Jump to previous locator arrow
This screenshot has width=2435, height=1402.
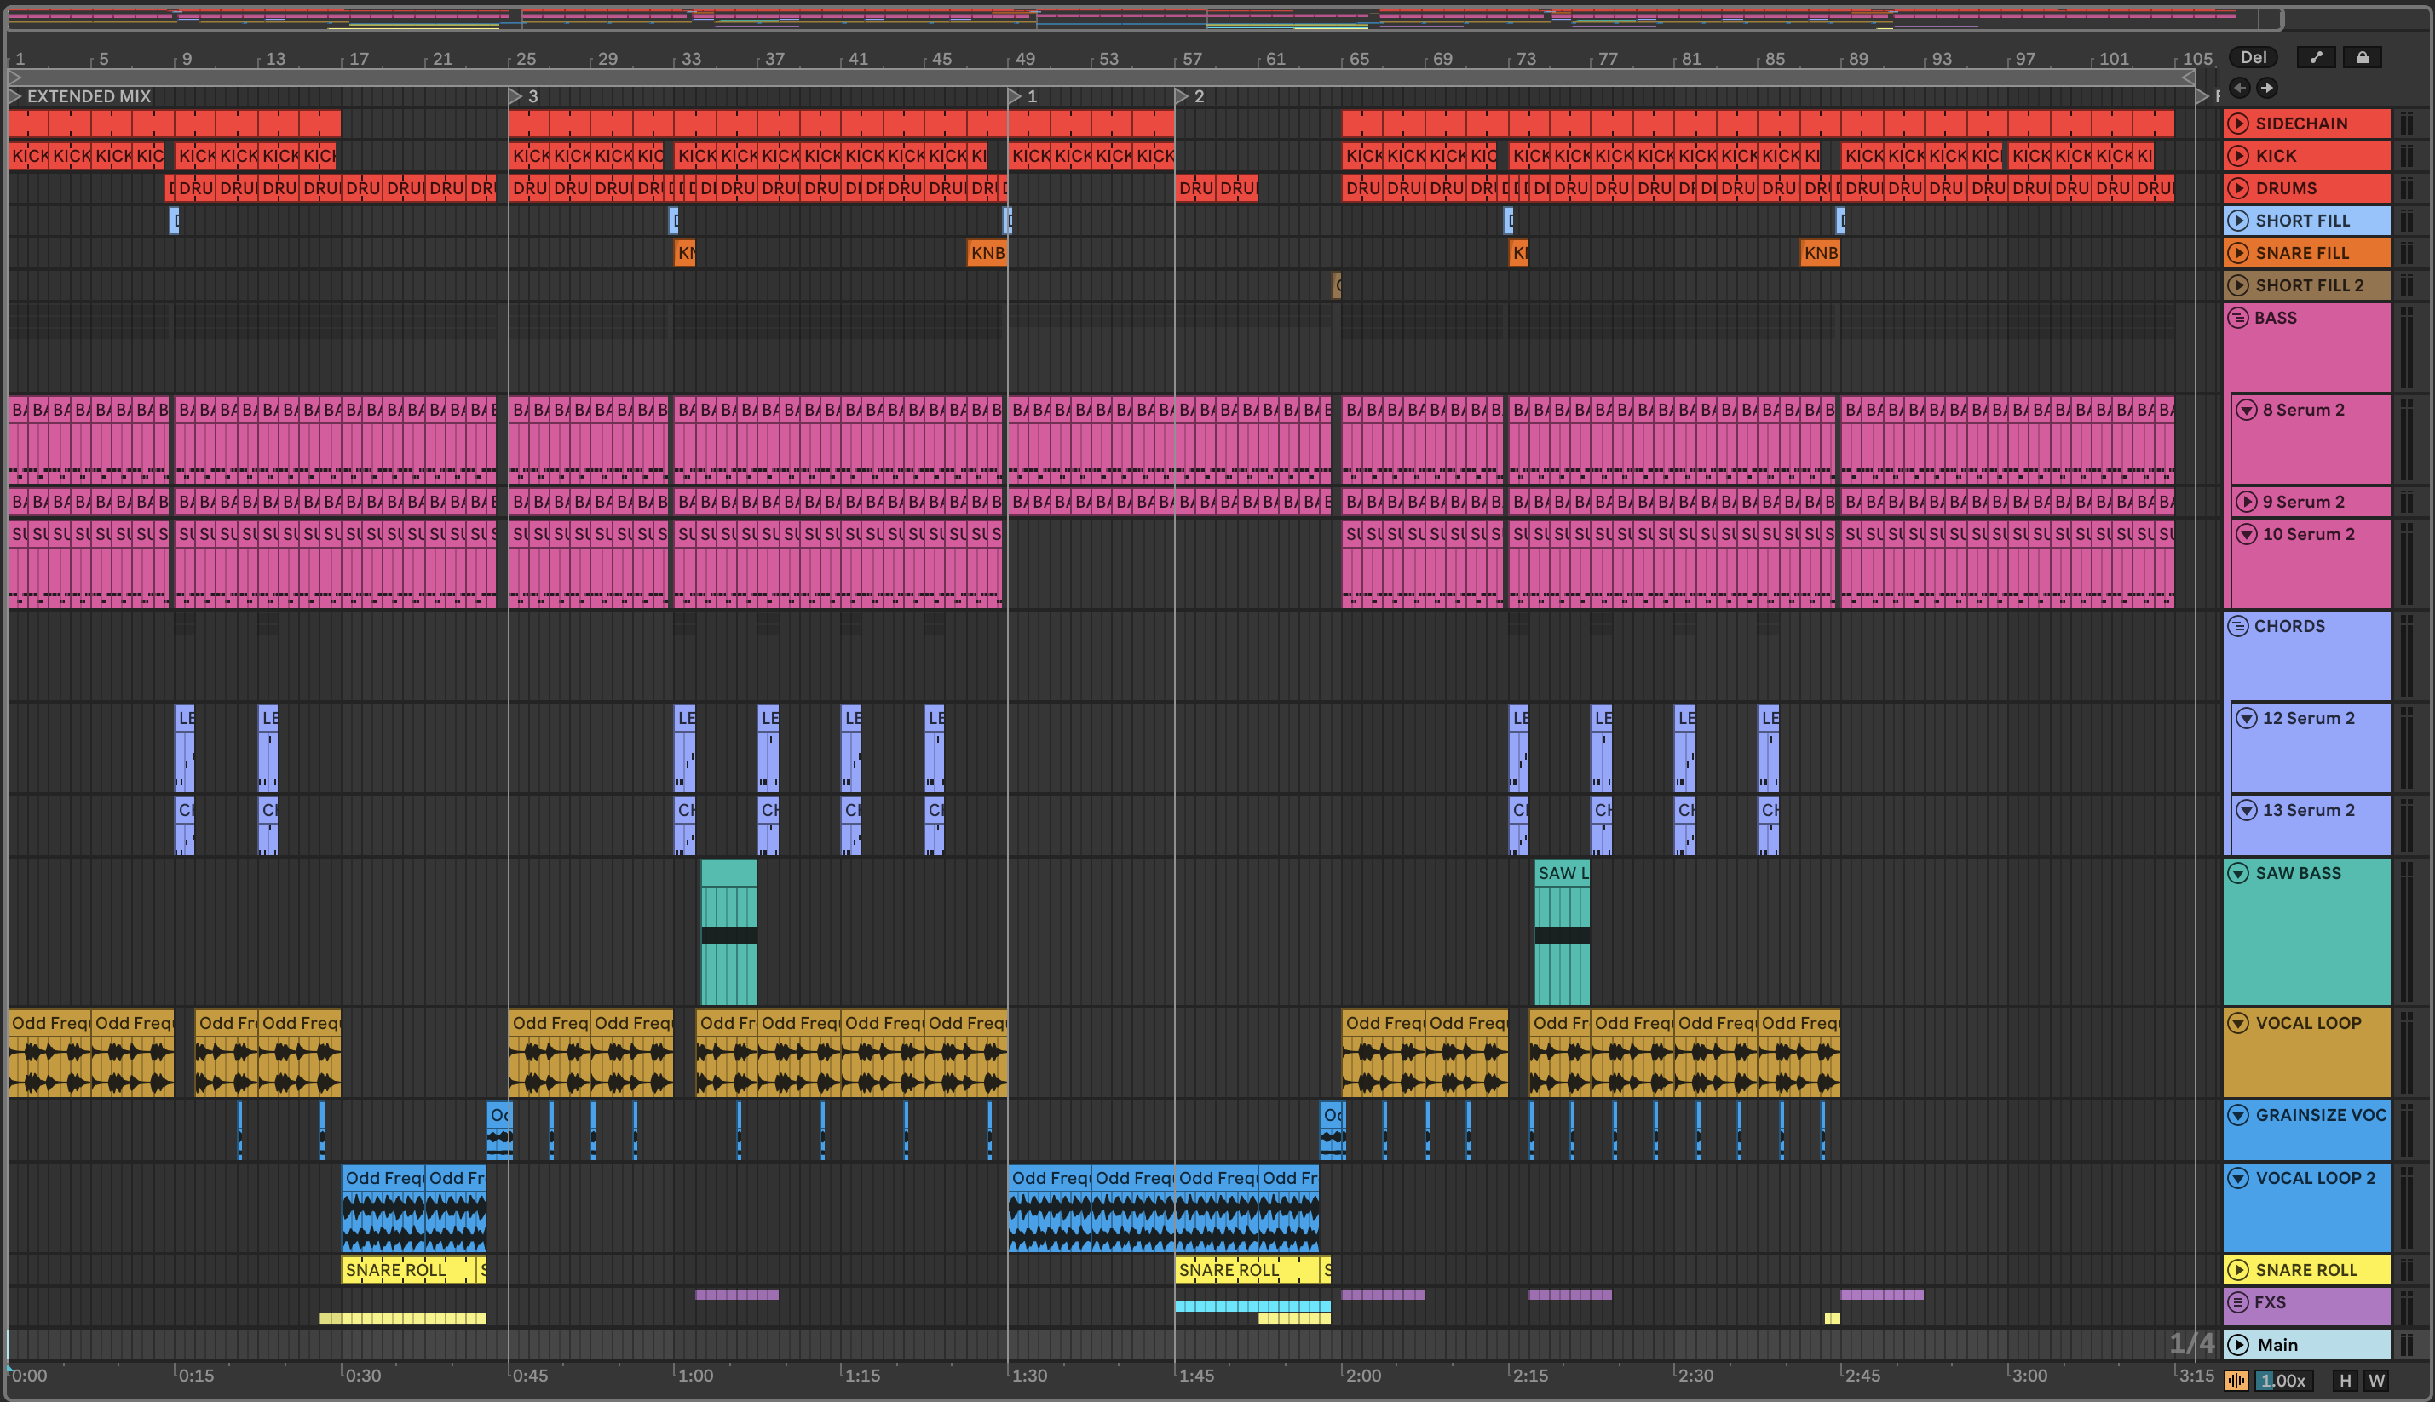(2241, 88)
